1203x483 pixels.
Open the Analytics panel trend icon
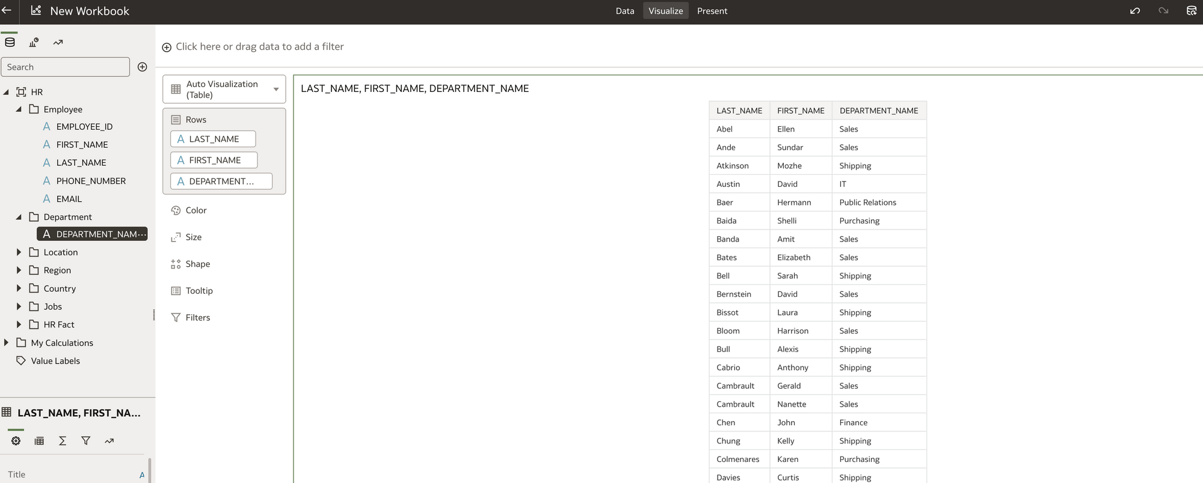tap(58, 42)
